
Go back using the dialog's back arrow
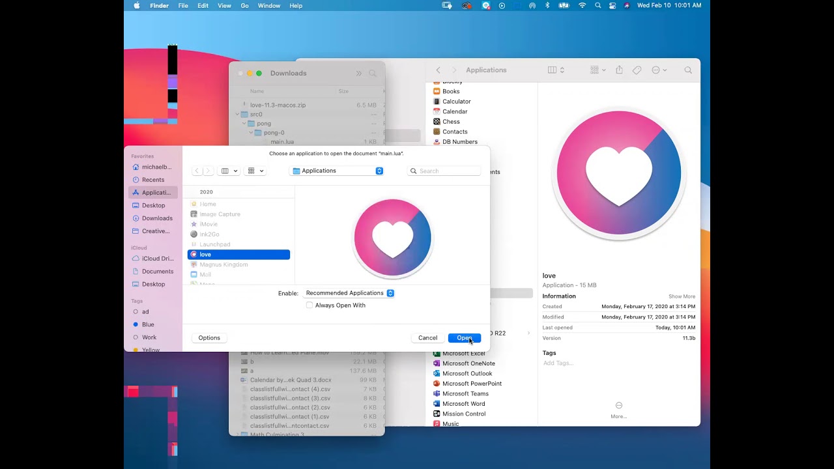197,171
